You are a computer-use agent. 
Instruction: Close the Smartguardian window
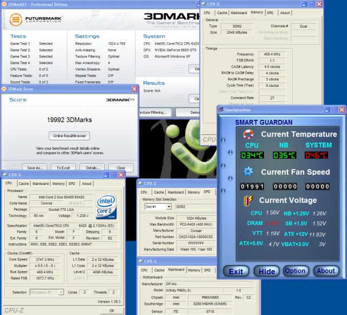pos(342,110)
